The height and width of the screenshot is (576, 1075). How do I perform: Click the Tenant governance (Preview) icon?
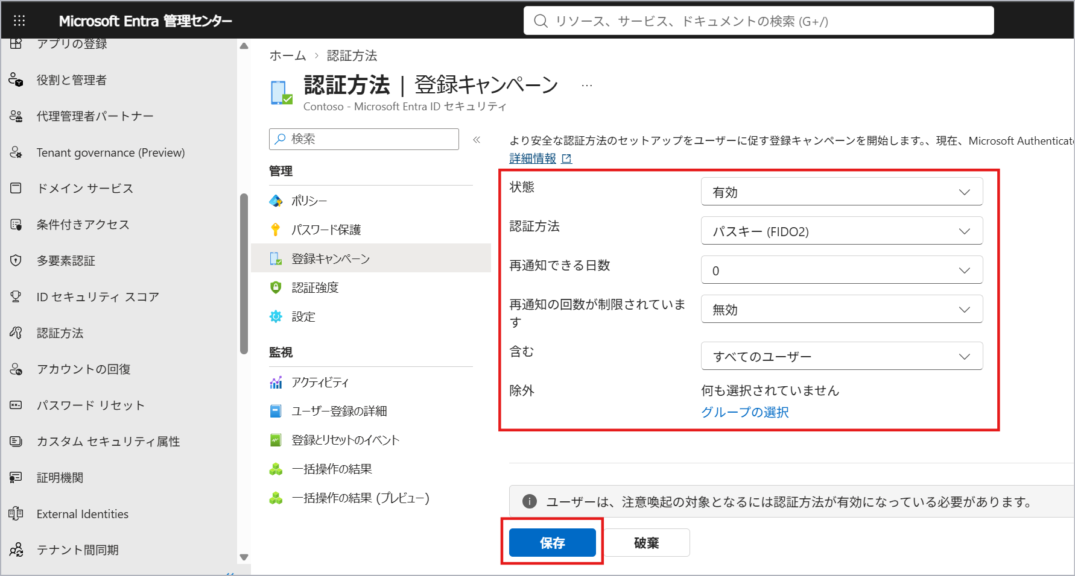tap(16, 152)
